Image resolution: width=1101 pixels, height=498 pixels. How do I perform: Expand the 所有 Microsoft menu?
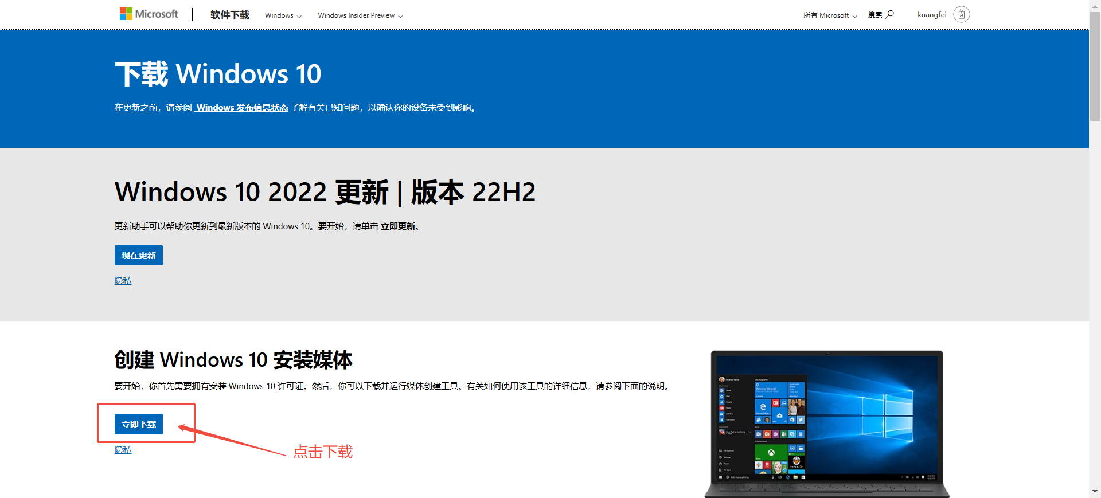coord(830,15)
